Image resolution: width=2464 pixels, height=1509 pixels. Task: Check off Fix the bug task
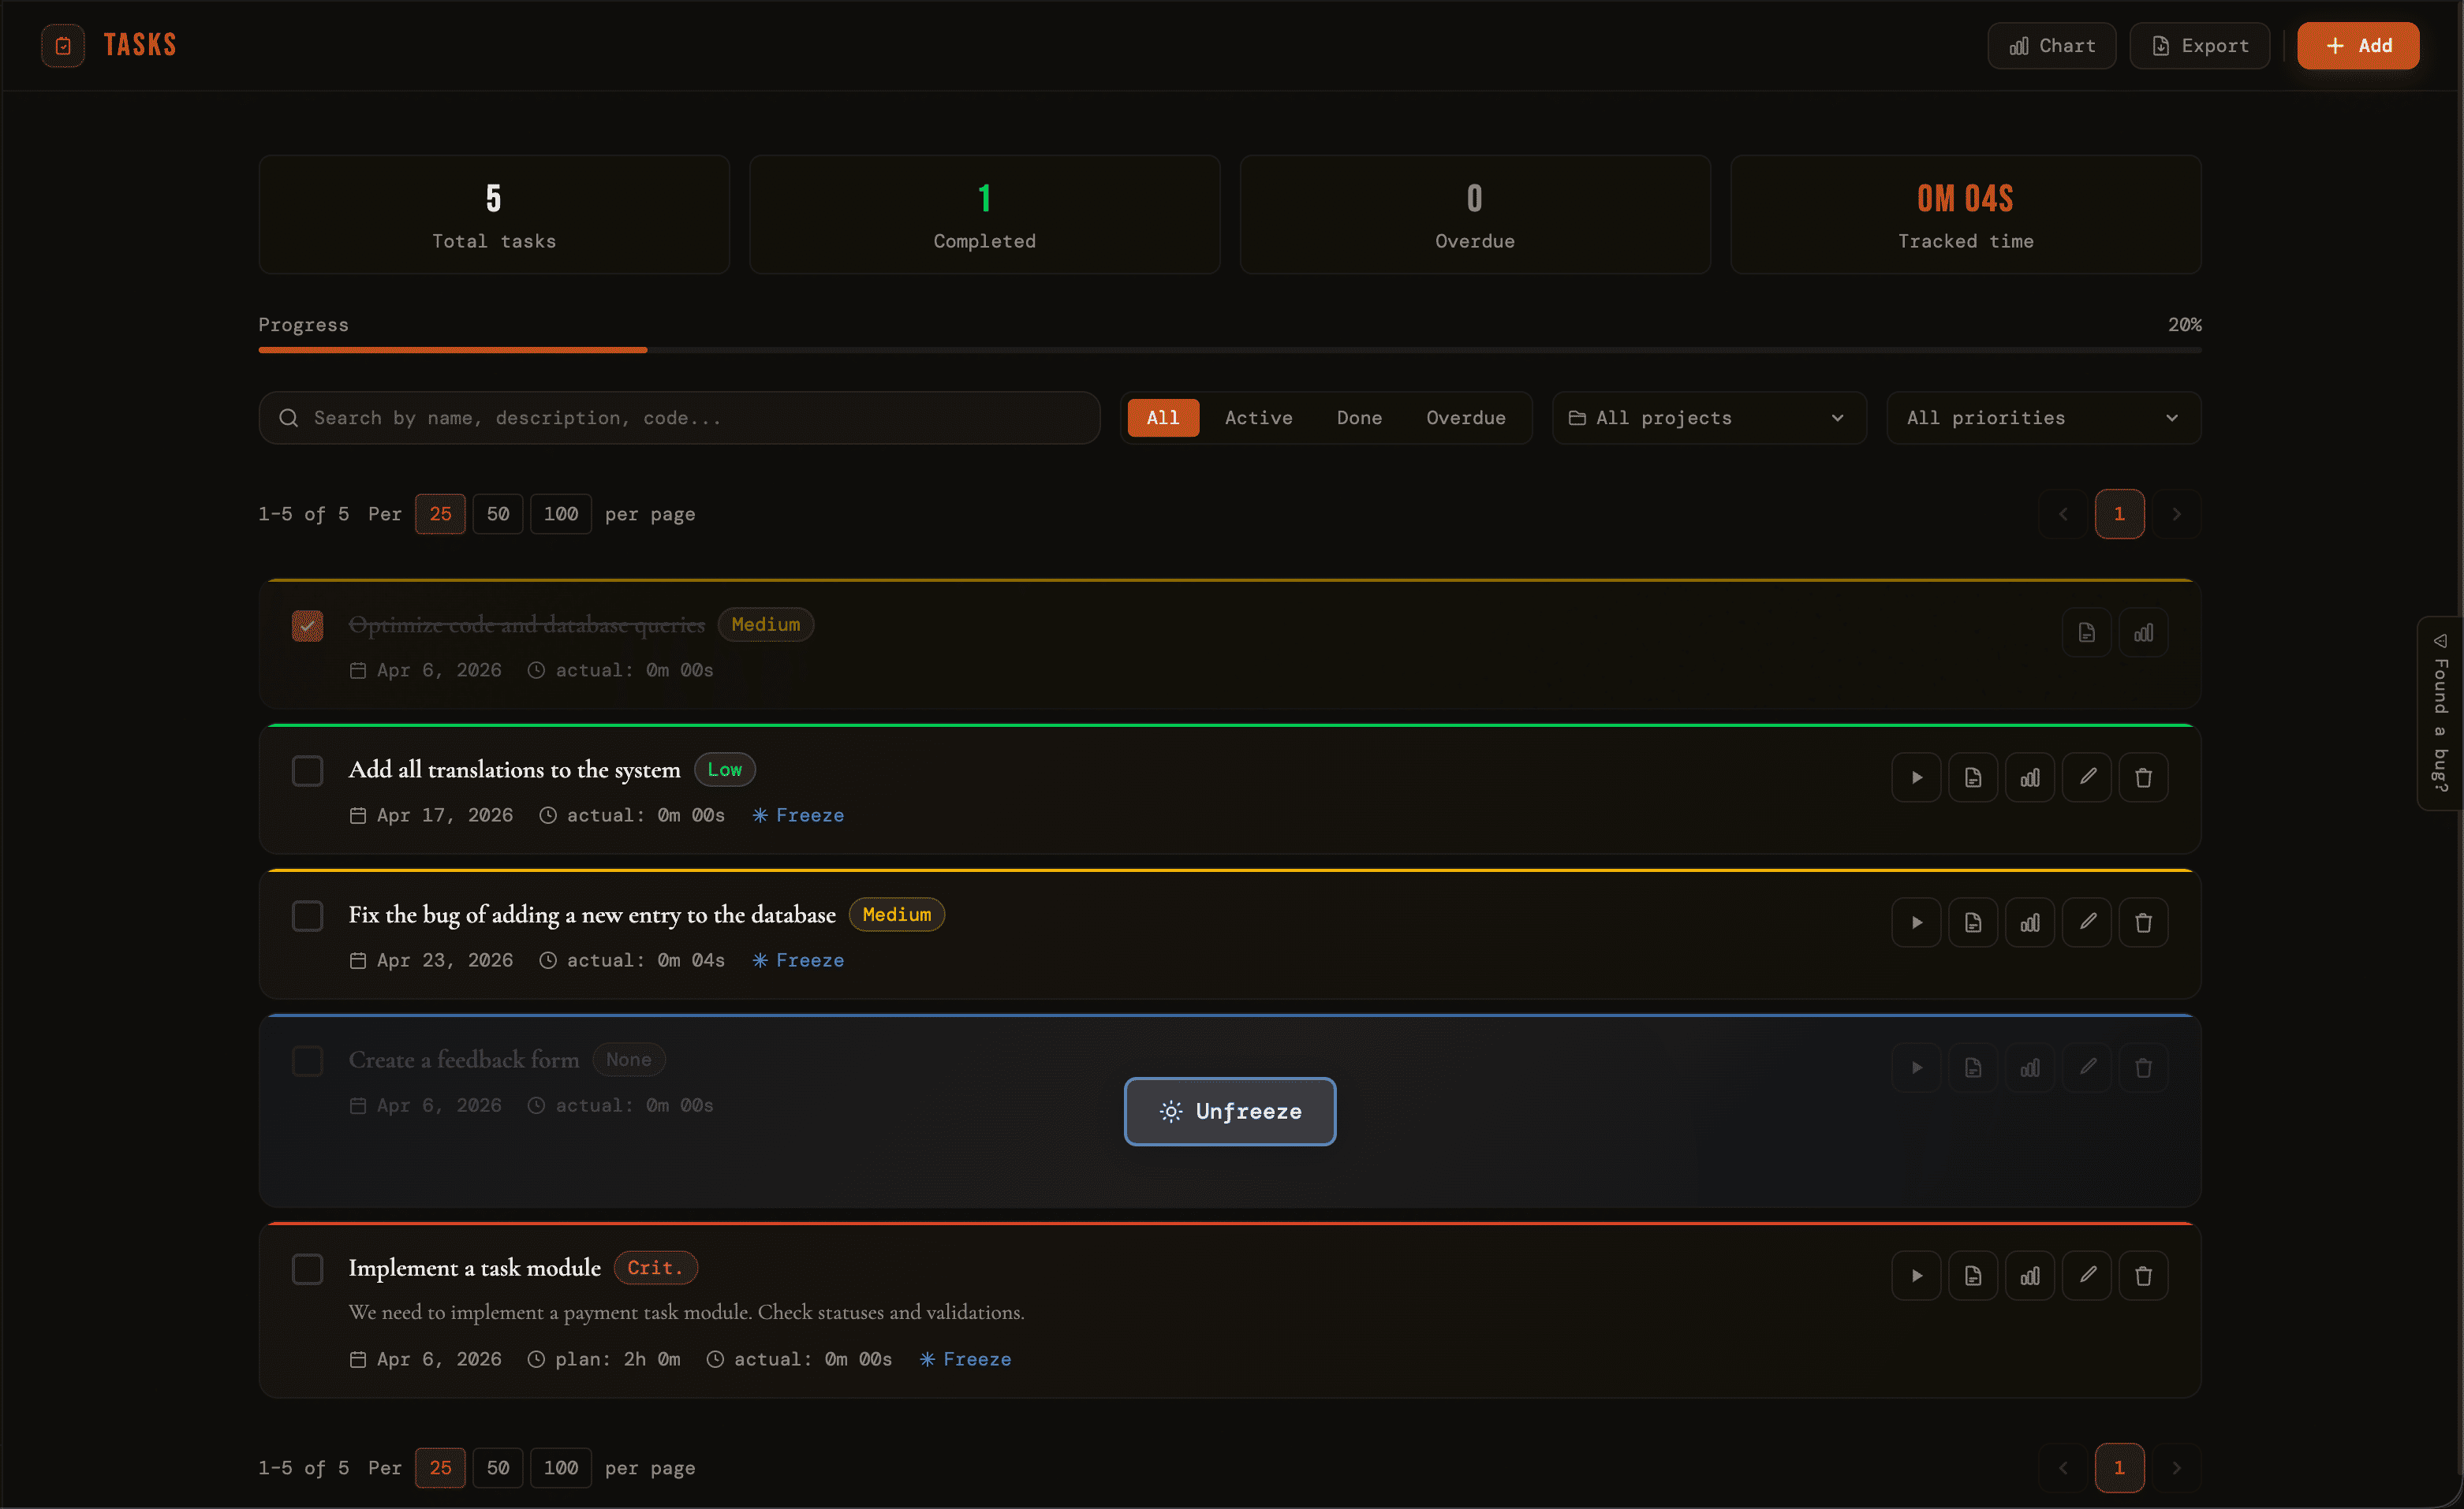point(307,915)
